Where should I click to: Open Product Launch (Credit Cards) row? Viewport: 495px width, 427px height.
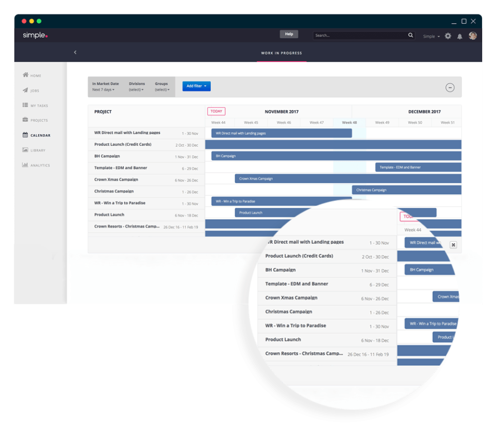click(x=146, y=144)
